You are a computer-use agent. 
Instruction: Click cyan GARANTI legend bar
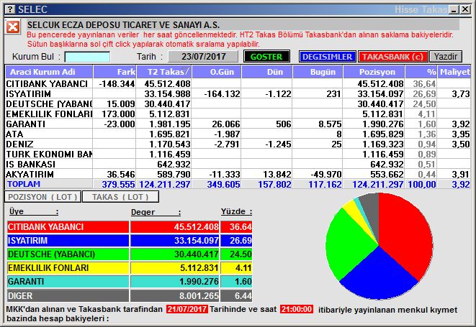pyautogui.click(x=68, y=282)
